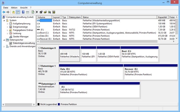Viewport: 180px width, 112px height.
Task: Sort by the Dateisystem column header
Action: click(75, 17)
